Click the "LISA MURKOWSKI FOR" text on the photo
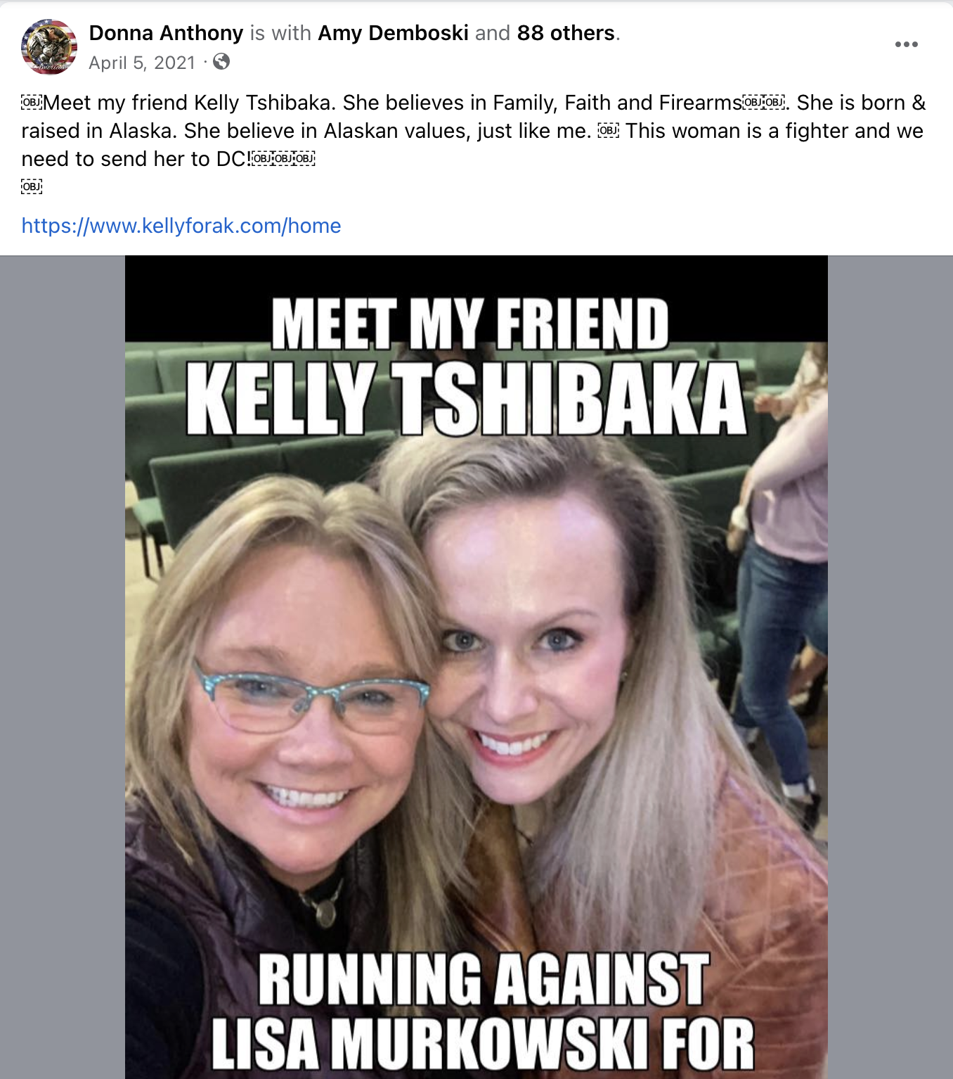 pyautogui.click(x=483, y=1044)
